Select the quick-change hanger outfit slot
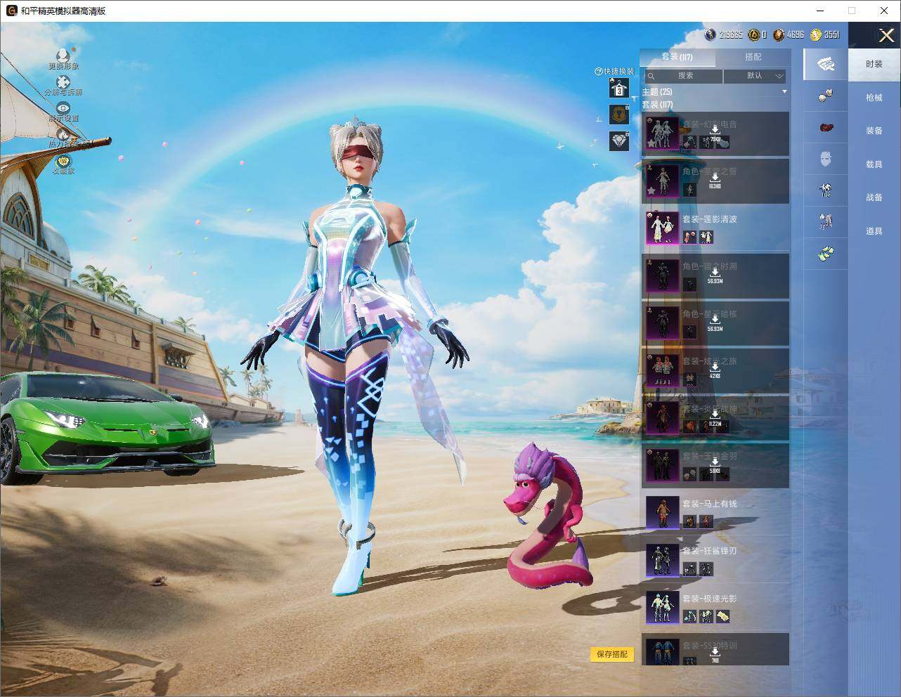901x697 pixels. click(618, 89)
